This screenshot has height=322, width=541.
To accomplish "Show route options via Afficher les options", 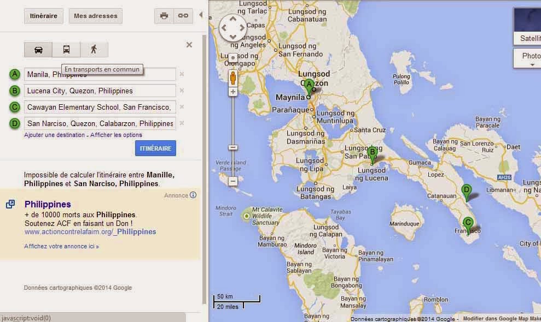I will pyautogui.click(x=116, y=135).
